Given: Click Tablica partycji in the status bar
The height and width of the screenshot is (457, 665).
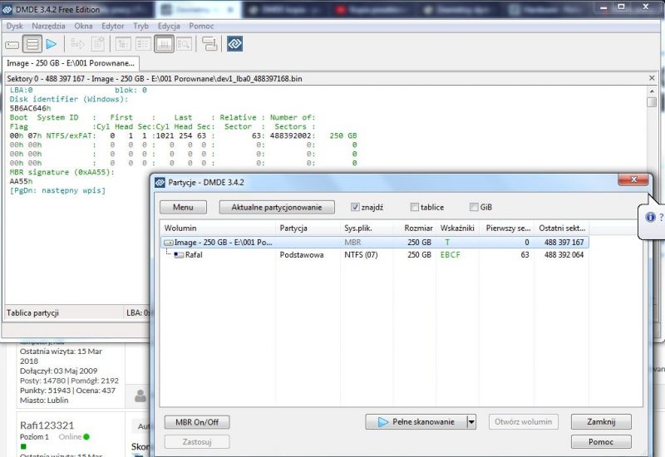Looking at the screenshot, I should tap(32, 313).
